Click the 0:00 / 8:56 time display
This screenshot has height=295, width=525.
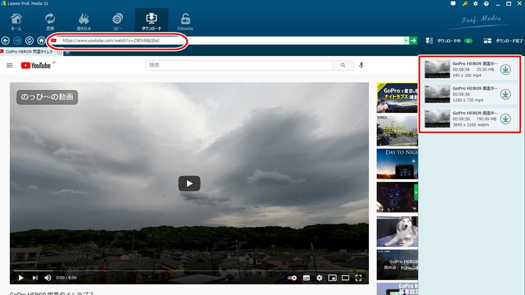tap(66, 278)
